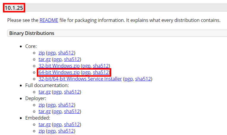Download the Deployer zip
The width and height of the screenshot is (227, 135).
[42, 105]
